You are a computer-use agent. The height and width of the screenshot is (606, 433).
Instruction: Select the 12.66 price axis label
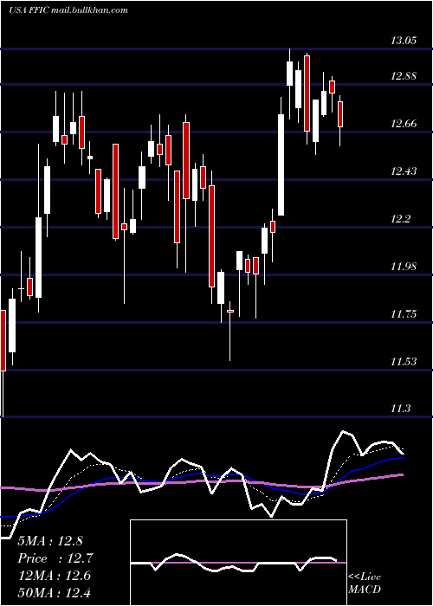pyautogui.click(x=404, y=124)
